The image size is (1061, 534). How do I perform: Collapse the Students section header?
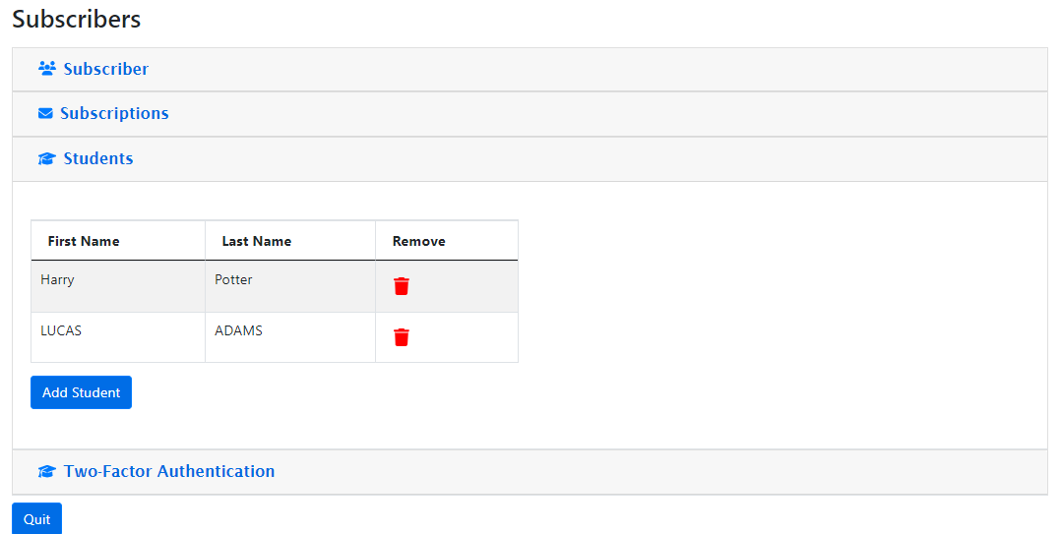click(x=98, y=159)
